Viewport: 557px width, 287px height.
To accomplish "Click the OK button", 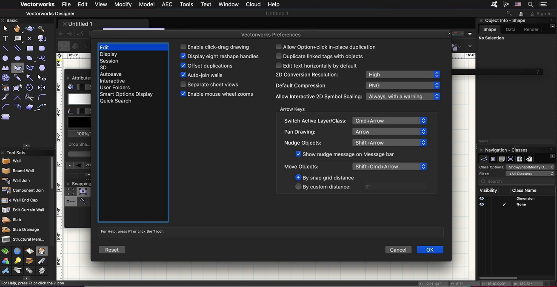I will 430,250.
